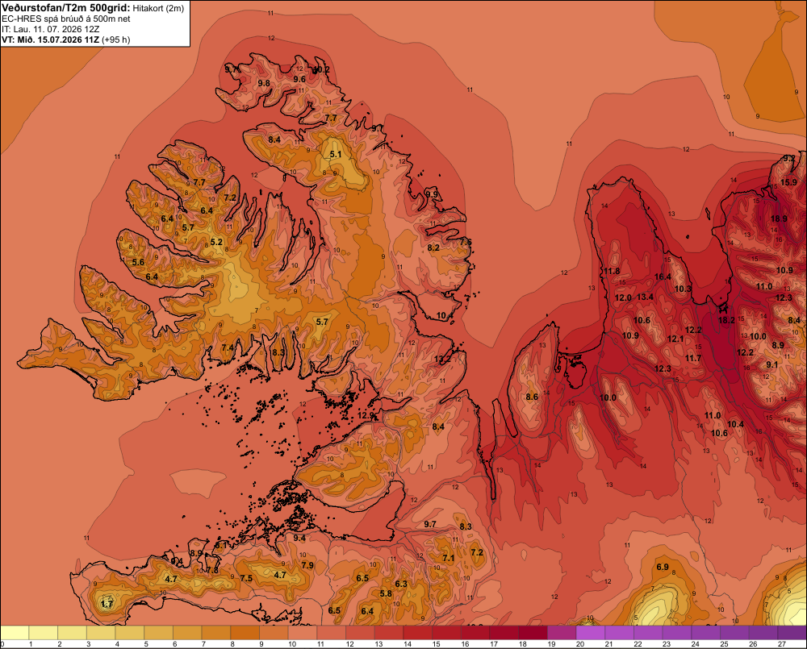The image size is (807, 649).
Task: Select the '7.5' temperature value
Action: tap(246, 578)
